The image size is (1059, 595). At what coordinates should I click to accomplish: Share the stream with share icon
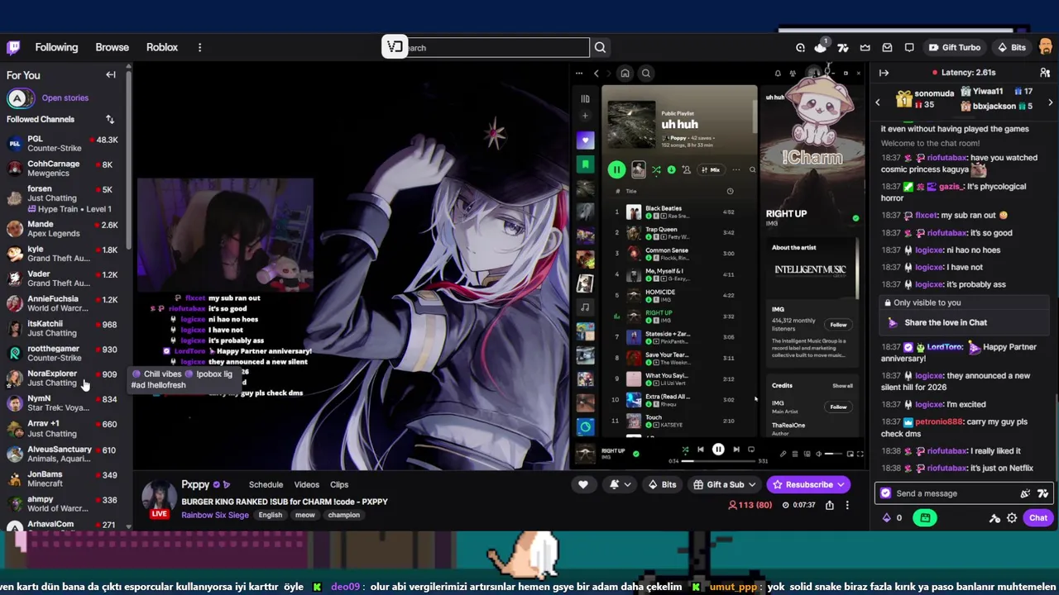(x=830, y=505)
